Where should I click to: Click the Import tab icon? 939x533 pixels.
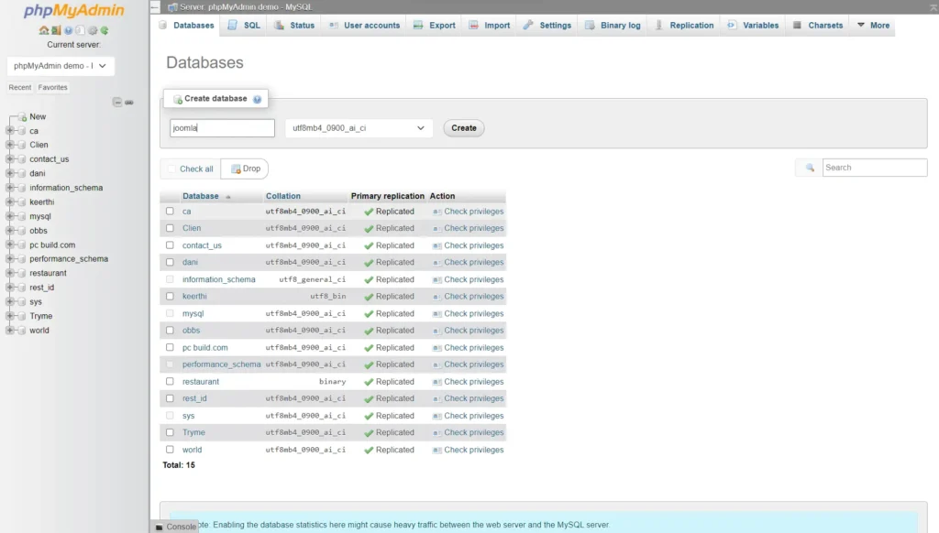473,25
